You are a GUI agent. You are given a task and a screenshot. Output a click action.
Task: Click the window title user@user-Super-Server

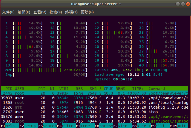tap(96, 4)
